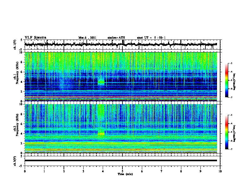Click the ch.1 colorbar label '-3'

231,63
